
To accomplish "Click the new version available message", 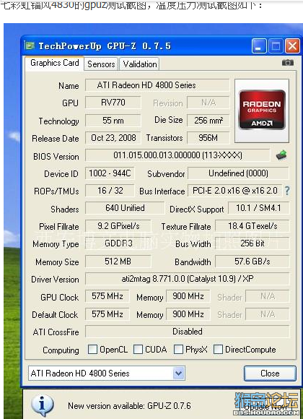I will (129, 406).
